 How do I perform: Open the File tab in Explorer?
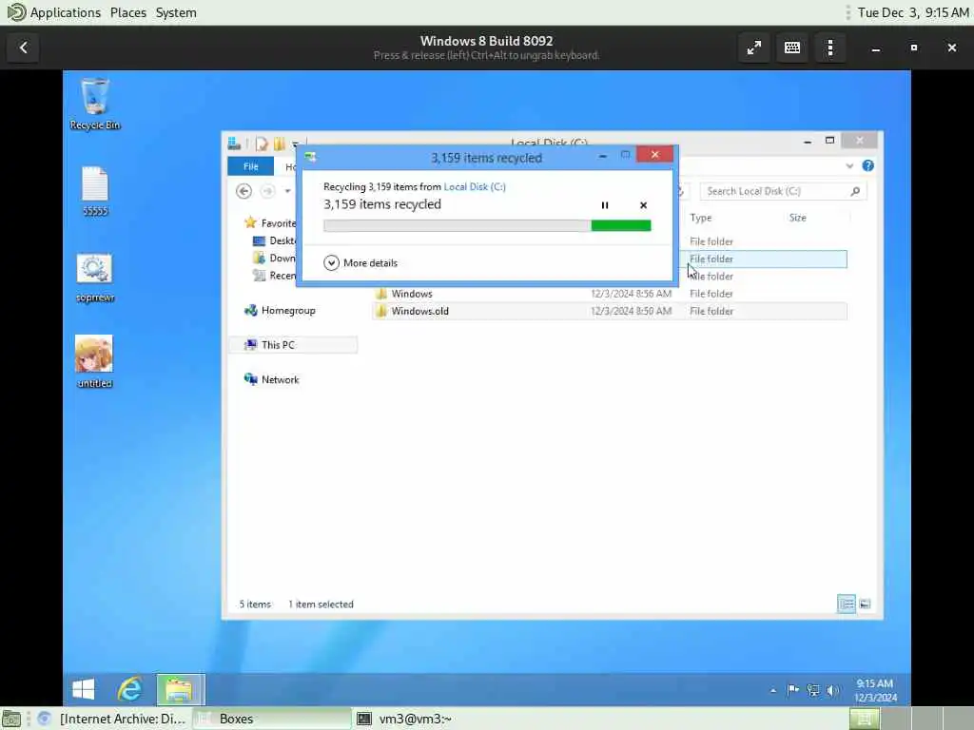tap(251, 166)
